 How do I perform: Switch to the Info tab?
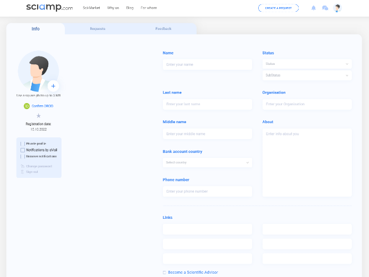coord(35,29)
